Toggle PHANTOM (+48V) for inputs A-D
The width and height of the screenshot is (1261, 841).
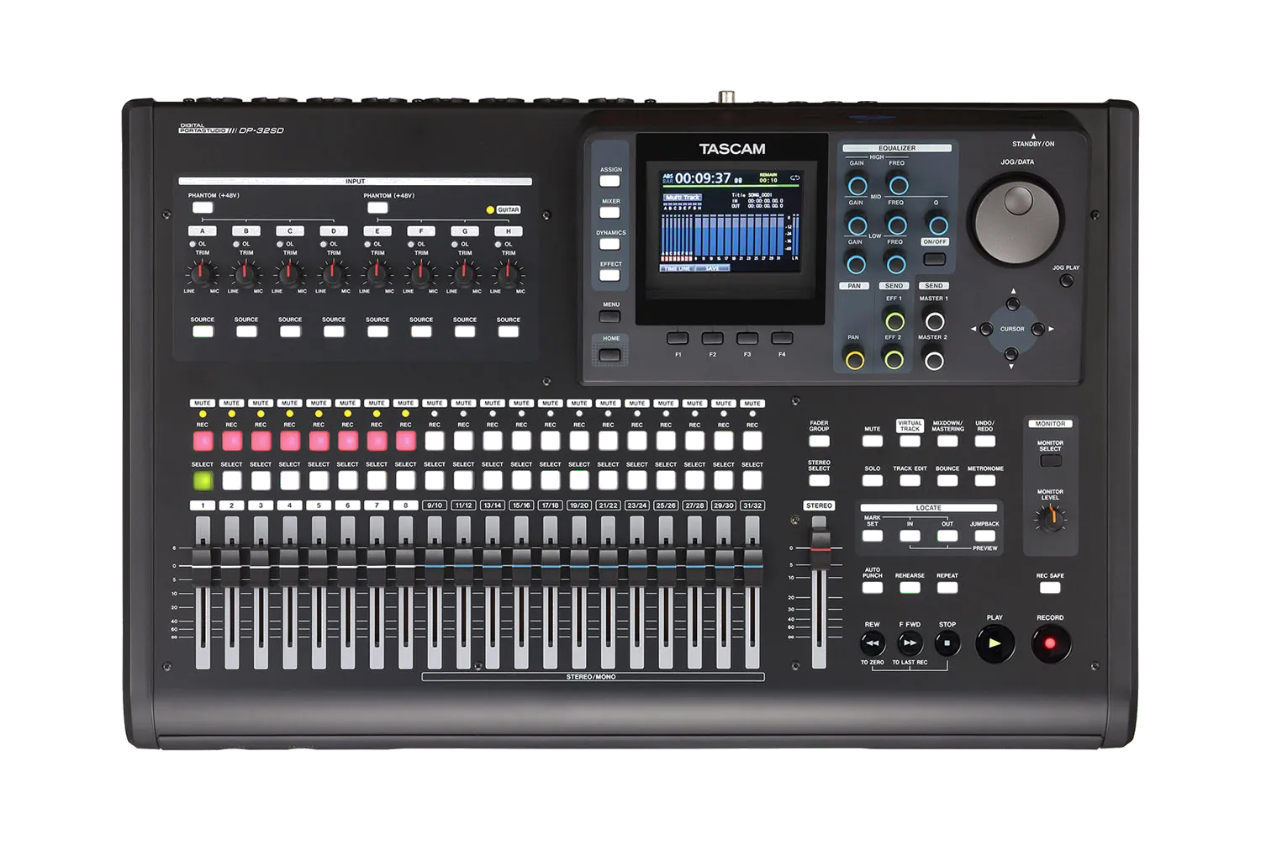[x=203, y=207]
